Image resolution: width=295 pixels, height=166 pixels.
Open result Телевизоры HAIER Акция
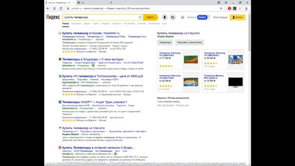pos(94,102)
